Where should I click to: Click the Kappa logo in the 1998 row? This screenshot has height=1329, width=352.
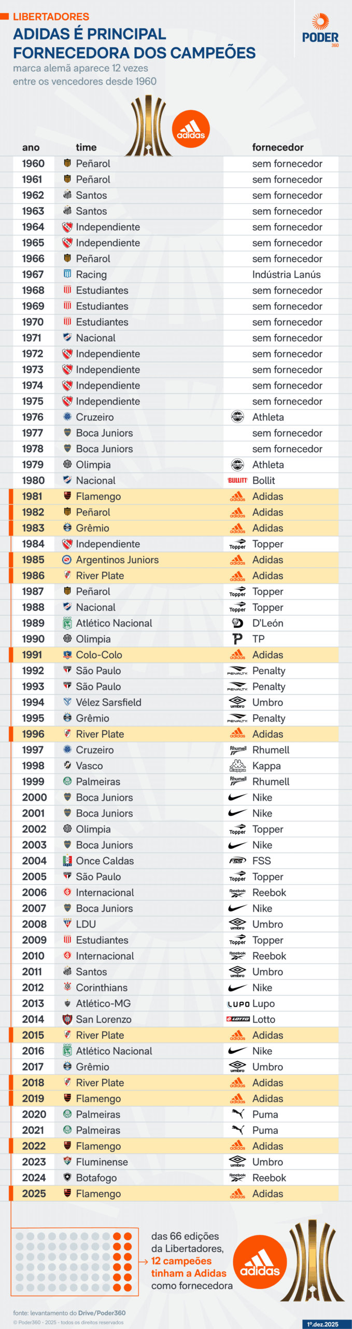click(237, 766)
